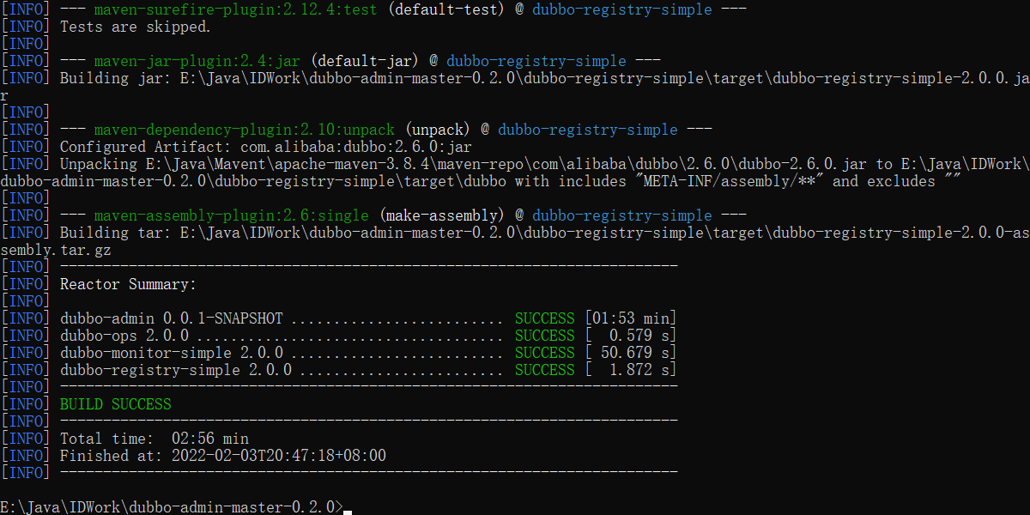Image resolution: width=1030 pixels, height=515 pixels.
Task: Click SUCCESS status on the dubbo-ops row
Action: coord(544,336)
